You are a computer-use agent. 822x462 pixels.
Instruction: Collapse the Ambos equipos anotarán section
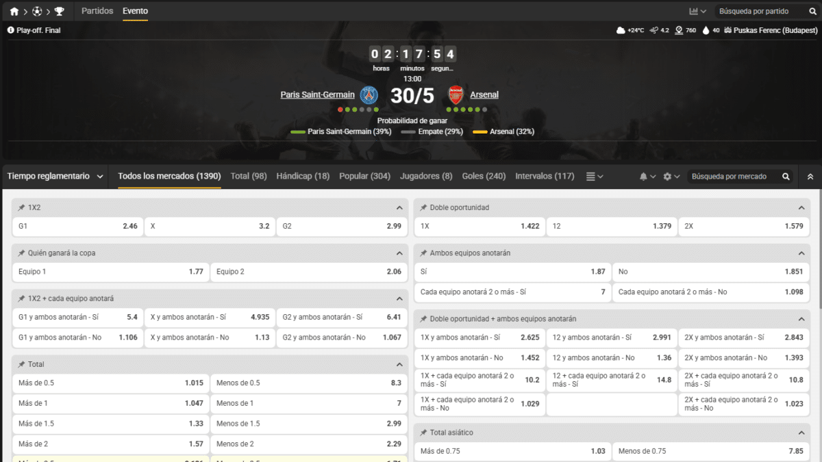tap(801, 253)
